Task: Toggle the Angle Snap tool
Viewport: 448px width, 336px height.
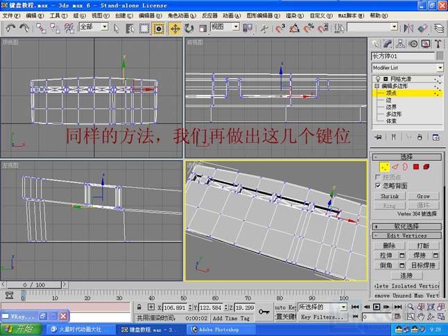Action: tap(294, 28)
